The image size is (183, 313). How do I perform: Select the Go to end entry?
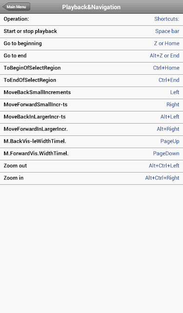click(91, 56)
